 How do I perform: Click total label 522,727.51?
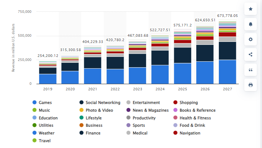(x=160, y=30)
